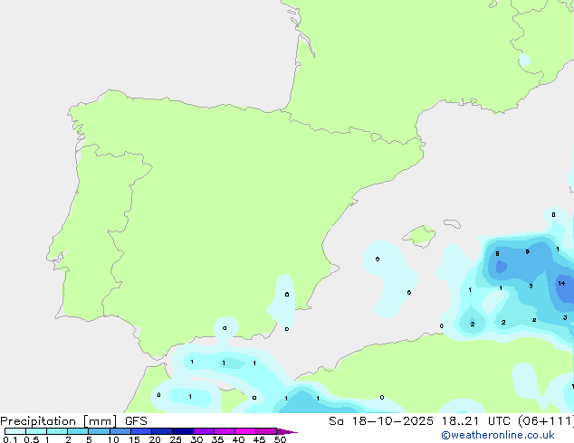574x443 pixels.
Task: Click Mallorca island on the map
Action: [419, 236]
